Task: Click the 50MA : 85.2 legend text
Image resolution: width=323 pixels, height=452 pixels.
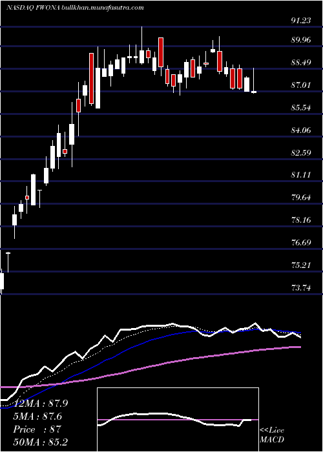Action: pos(40,442)
